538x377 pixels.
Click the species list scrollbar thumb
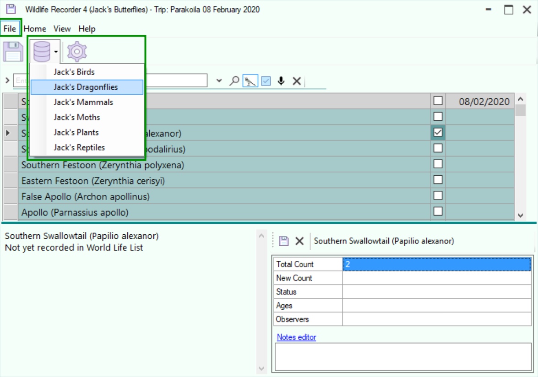[x=521, y=110]
